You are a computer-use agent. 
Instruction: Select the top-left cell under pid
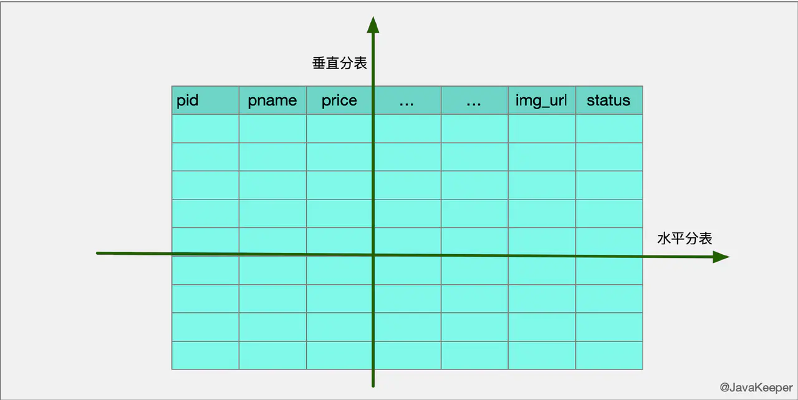(204, 129)
